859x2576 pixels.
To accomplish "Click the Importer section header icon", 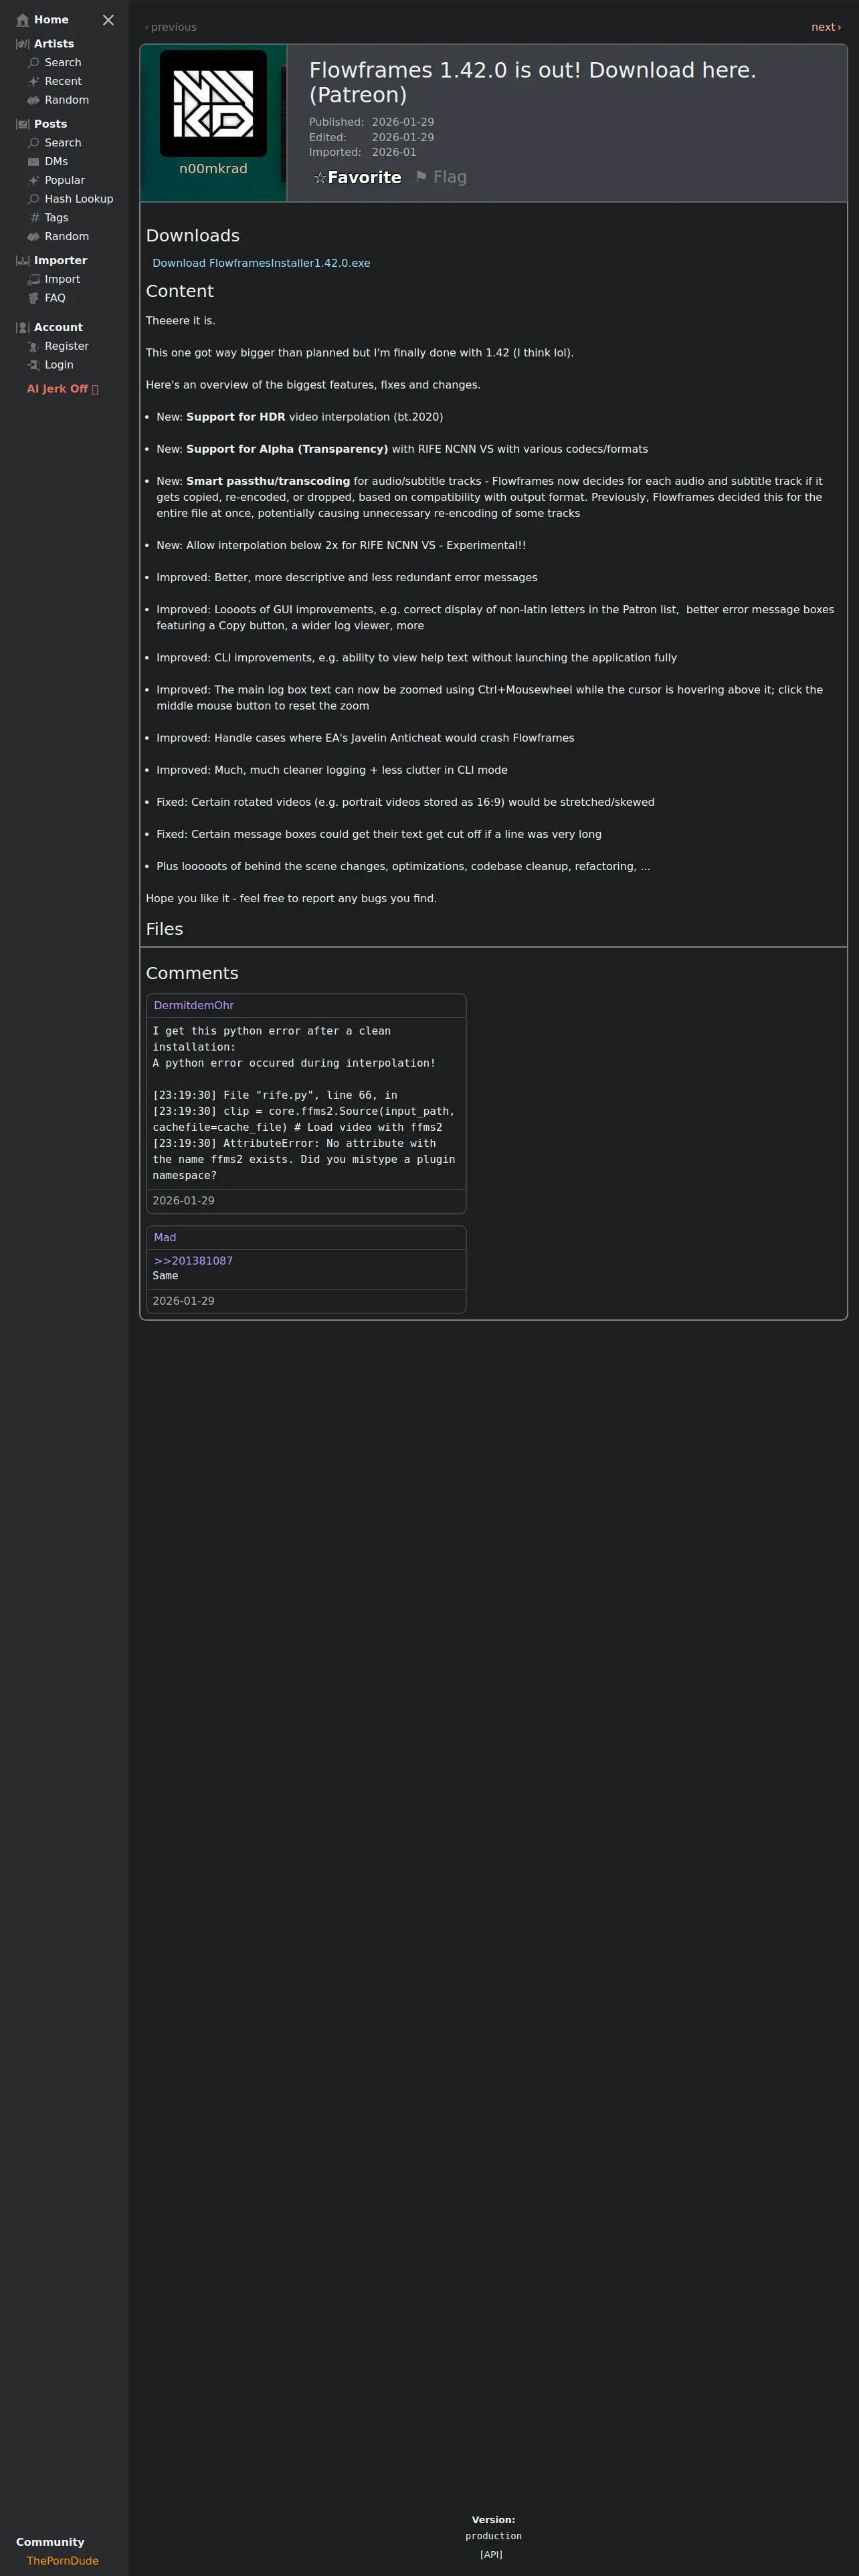I will [x=23, y=261].
